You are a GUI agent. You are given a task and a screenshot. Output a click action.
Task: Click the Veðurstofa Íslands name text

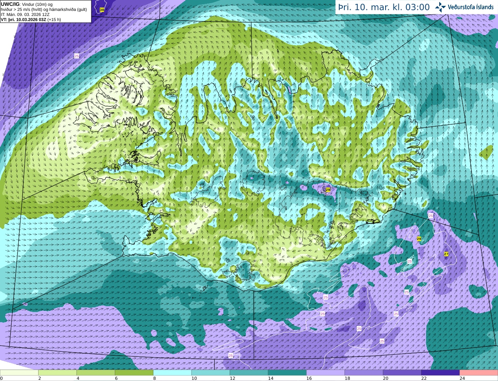pos(470,7)
